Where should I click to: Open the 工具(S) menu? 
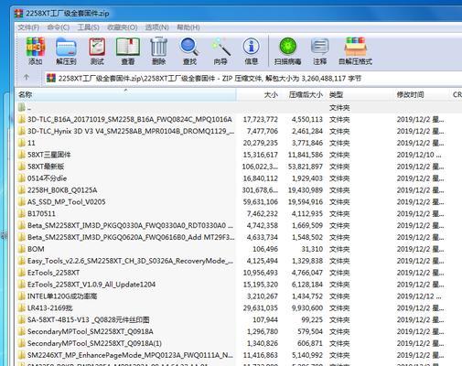coord(89,27)
